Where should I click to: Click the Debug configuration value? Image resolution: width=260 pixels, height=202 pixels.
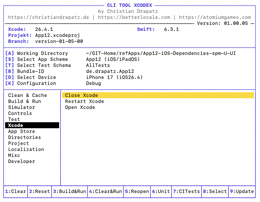[93, 83]
